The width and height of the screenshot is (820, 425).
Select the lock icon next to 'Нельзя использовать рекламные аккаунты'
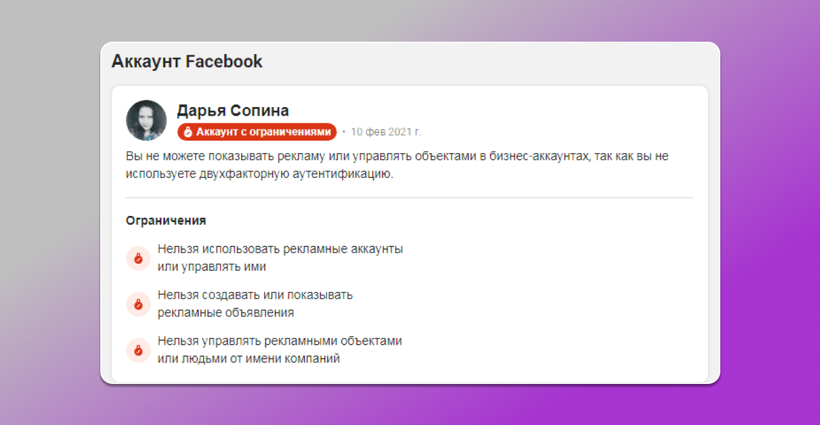coord(138,258)
